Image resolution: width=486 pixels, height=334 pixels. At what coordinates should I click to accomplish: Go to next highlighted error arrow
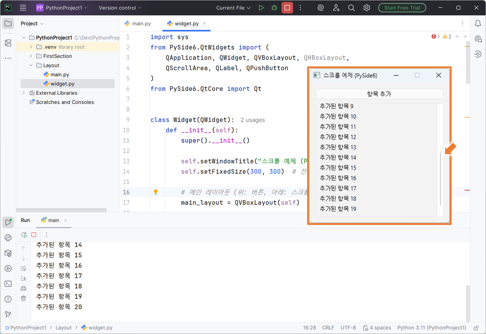pyautogui.click(x=465, y=36)
